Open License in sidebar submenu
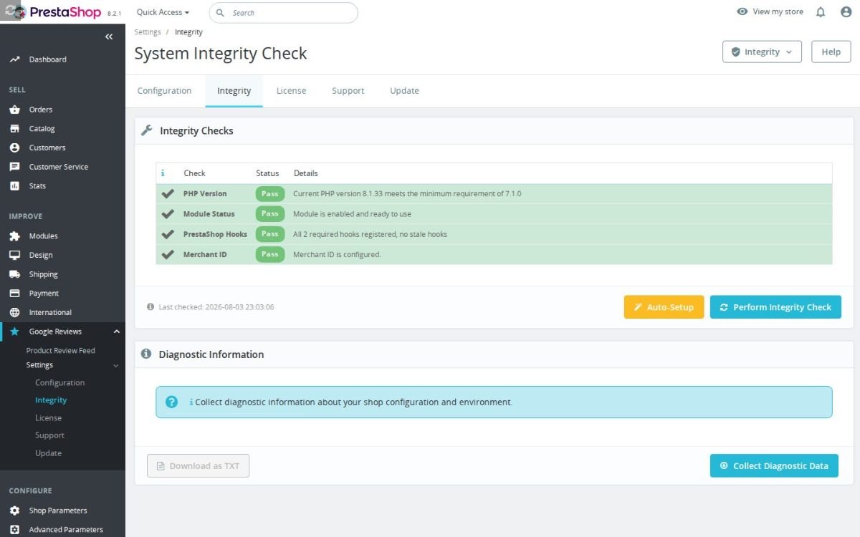This screenshot has height=537, width=860. (x=49, y=418)
